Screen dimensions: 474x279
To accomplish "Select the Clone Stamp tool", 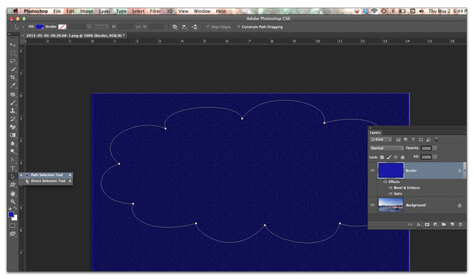I will click(12, 111).
